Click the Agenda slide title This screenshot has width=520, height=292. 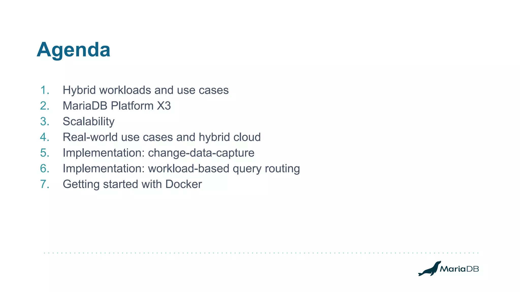pyautogui.click(x=73, y=50)
